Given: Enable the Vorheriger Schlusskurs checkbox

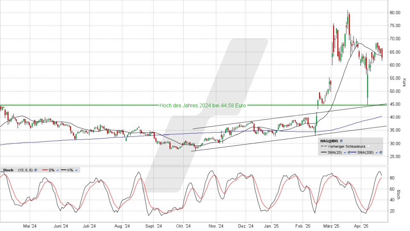Looking at the screenshot, I should coord(368,146).
